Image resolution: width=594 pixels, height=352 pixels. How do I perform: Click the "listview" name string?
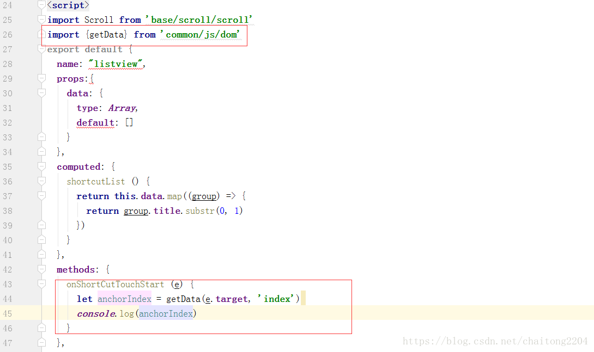point(116,64)
